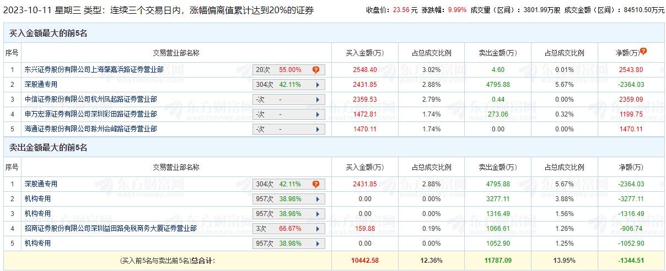Open 申万宏源证券 深圳彩田路 branch link

coord(90,114)
